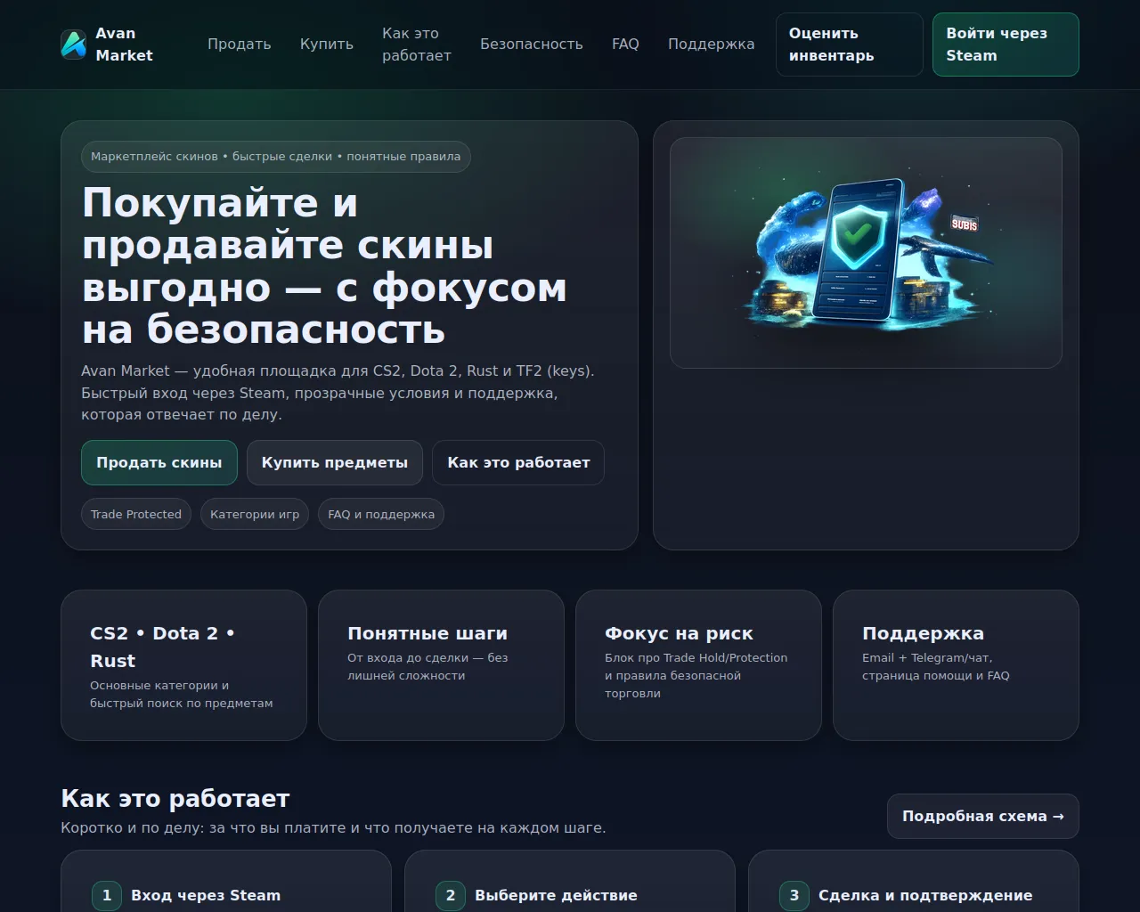Open Поддержка in the top navigation

(711, 45)
